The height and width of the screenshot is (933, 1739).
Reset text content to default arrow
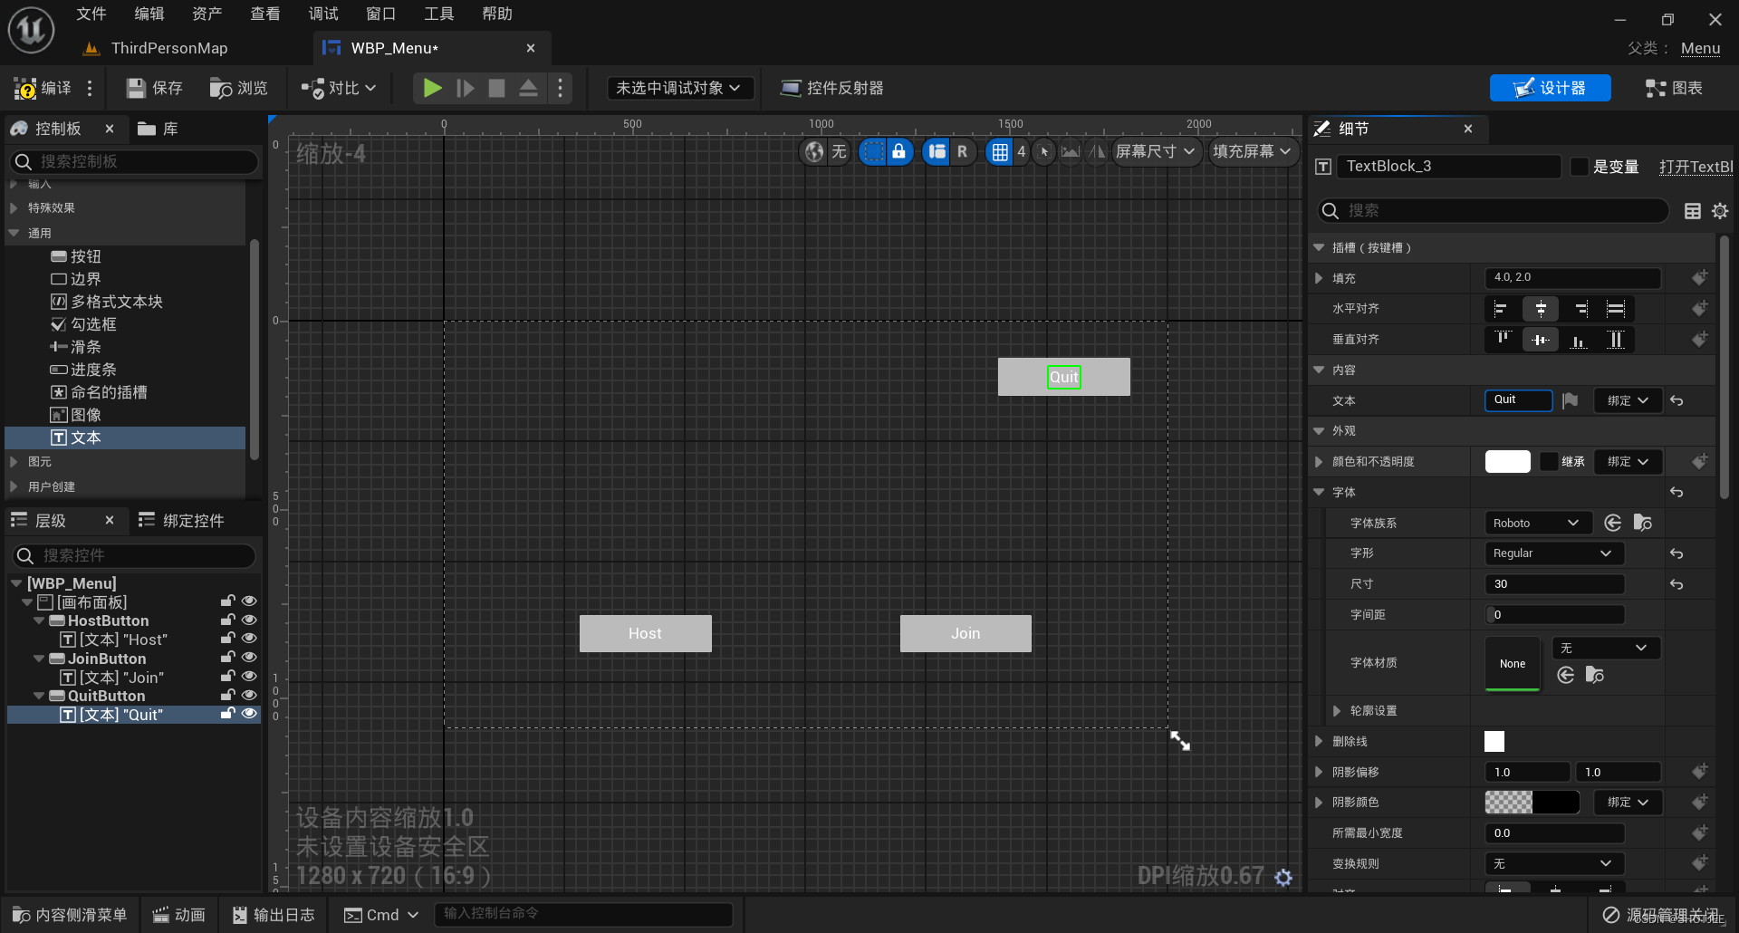point(1677,400)
